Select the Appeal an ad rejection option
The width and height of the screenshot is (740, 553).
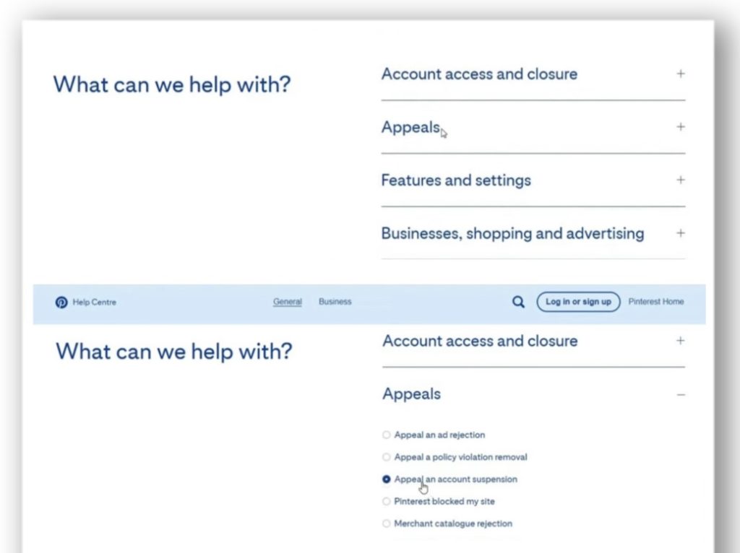click(x=387, y=435)
